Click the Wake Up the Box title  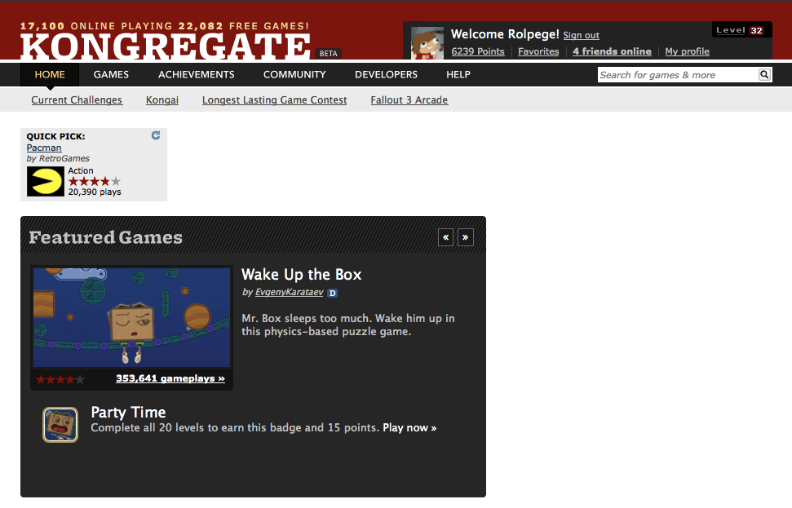pos(302,275)
